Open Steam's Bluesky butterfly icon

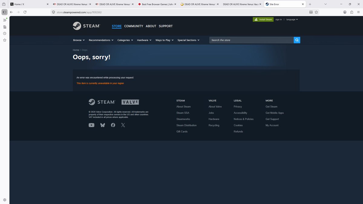(x=103, y=125)
